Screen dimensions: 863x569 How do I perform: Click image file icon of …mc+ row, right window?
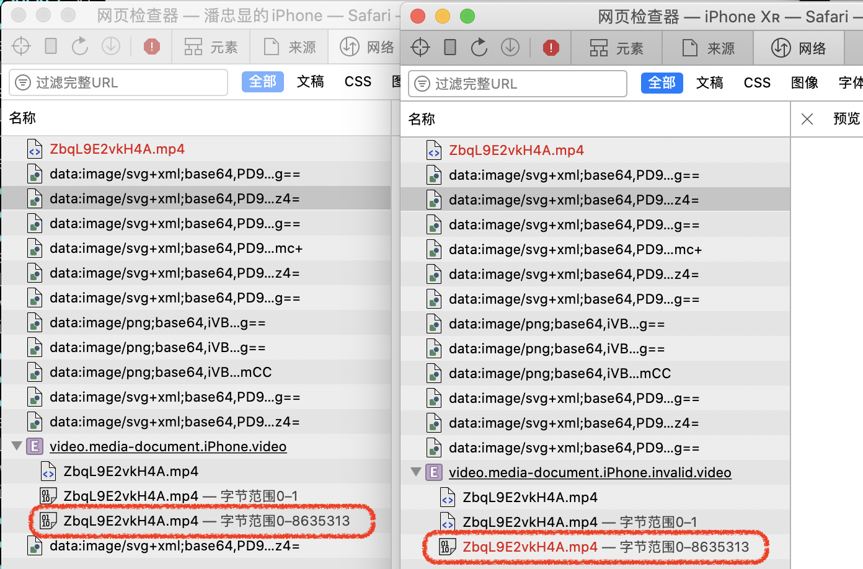pos(434,249)
